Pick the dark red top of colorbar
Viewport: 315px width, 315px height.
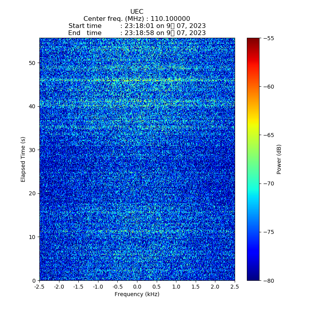(253, 40)
